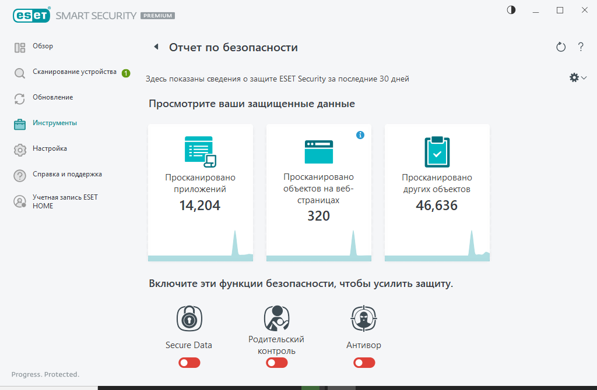Click the activity graph under 320
Image resolution: width=597 pixels, height=390 pixels.
[x=319, y=246]
